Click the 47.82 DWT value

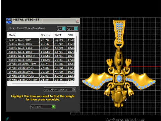[59, 68]
